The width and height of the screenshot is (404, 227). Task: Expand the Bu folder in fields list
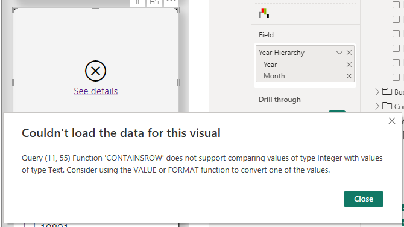coord(377,92)
